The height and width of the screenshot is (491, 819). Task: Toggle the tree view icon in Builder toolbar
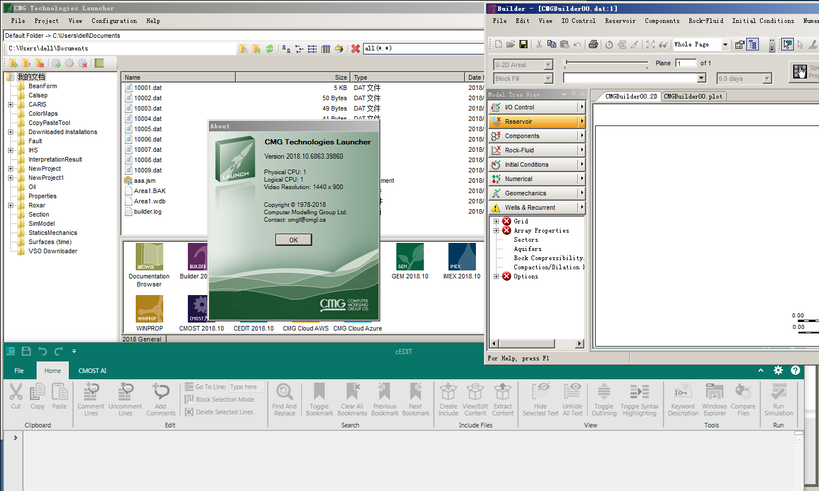coord(753,44)
